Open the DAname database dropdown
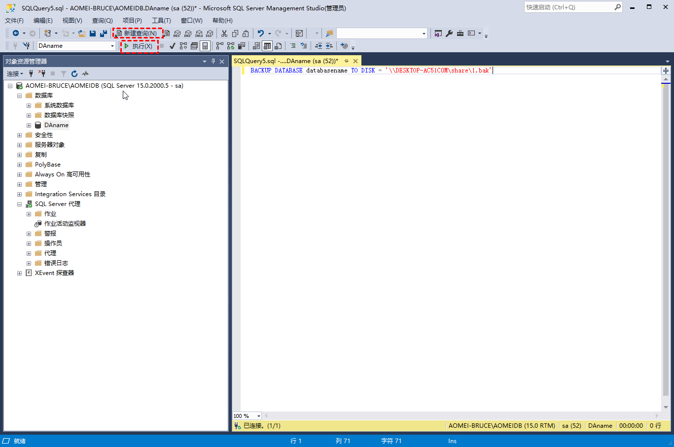This screenshot has height=447, width=674. [112, 46]
